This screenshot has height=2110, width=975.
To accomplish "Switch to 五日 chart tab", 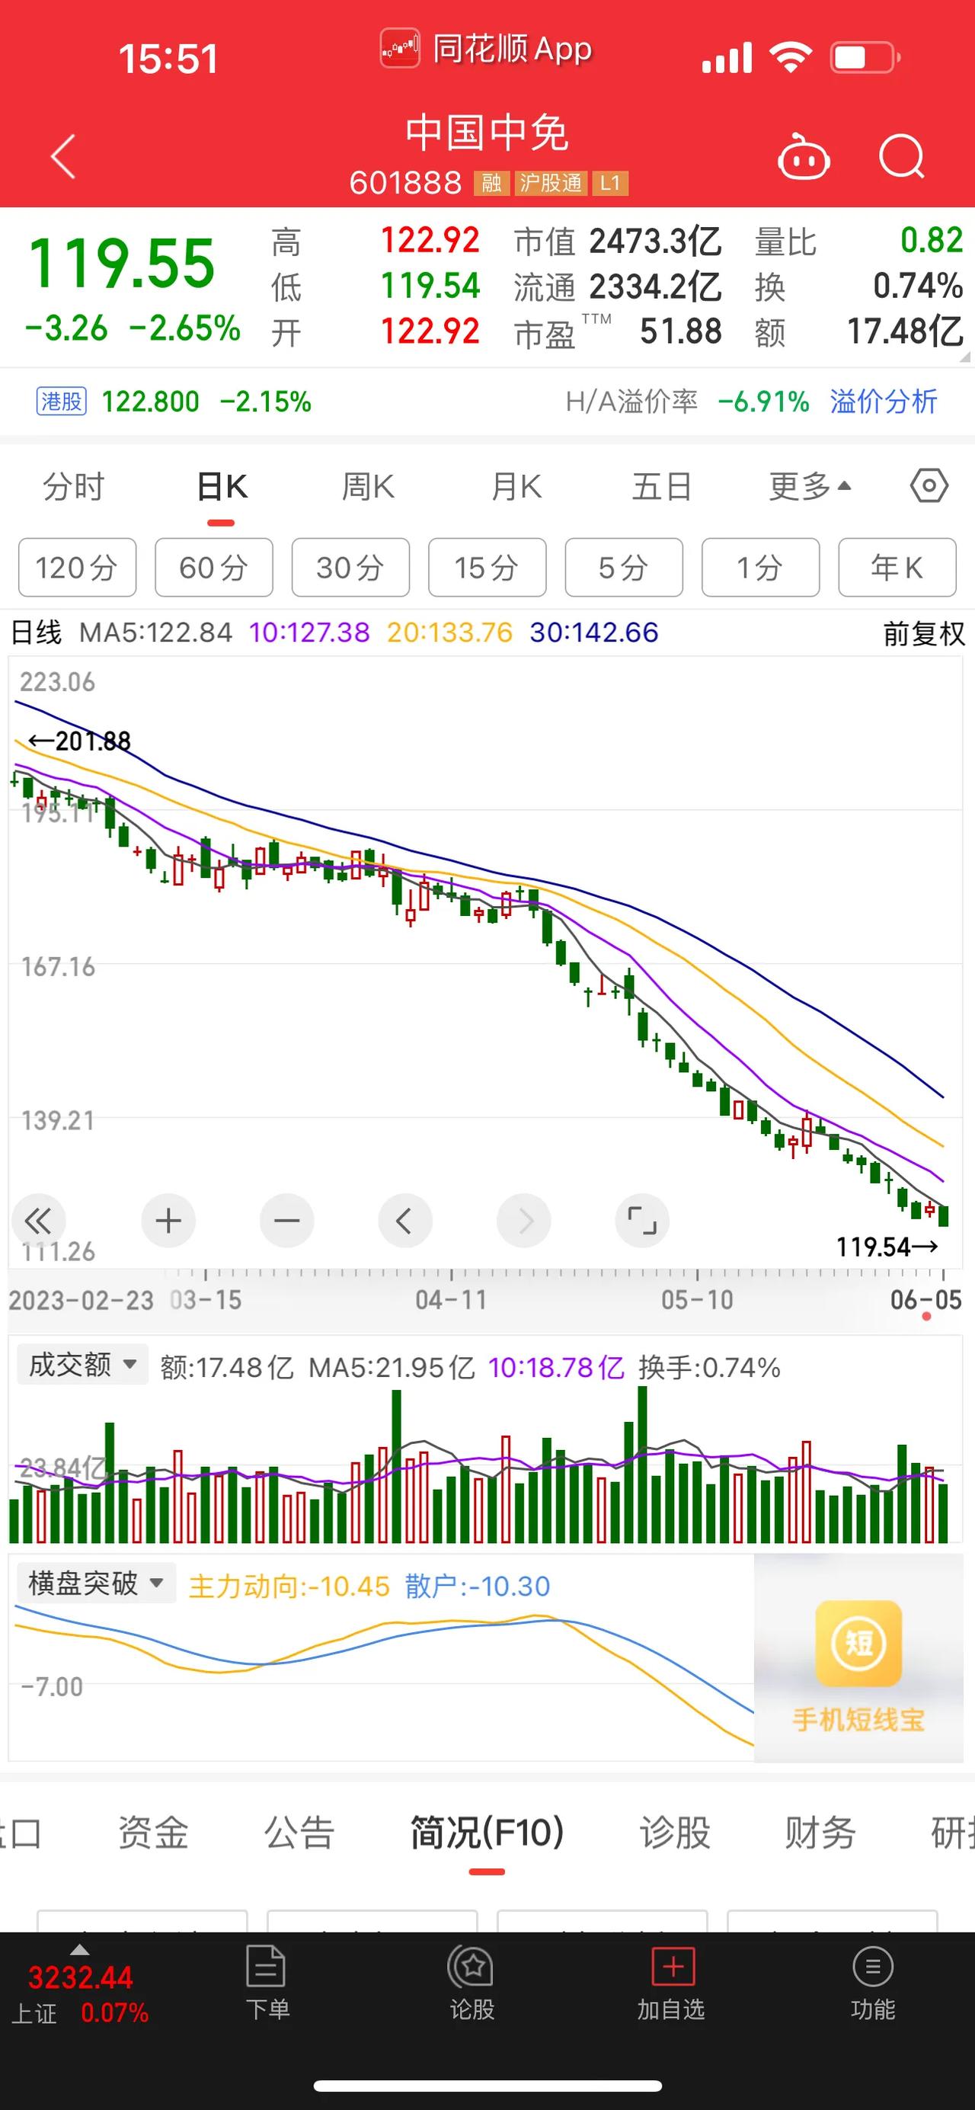I will (661, 487).
